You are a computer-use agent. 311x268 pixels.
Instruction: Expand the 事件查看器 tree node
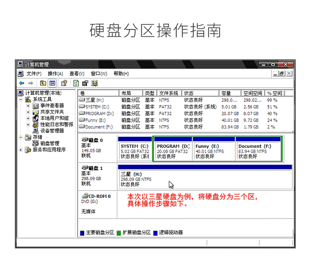pyautogui.click(x=28, y=106)
